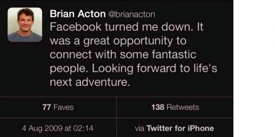
Task: Click the word 'Retweets' label
Action: 183,107
